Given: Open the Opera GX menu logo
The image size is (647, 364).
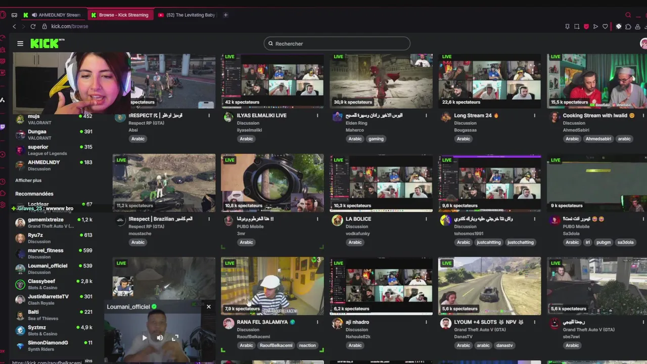Looking at the screenshot, I should point(3,15).
